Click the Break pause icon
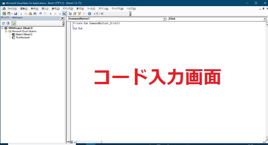This screenshot has width=268, height=145. (55, 13)
